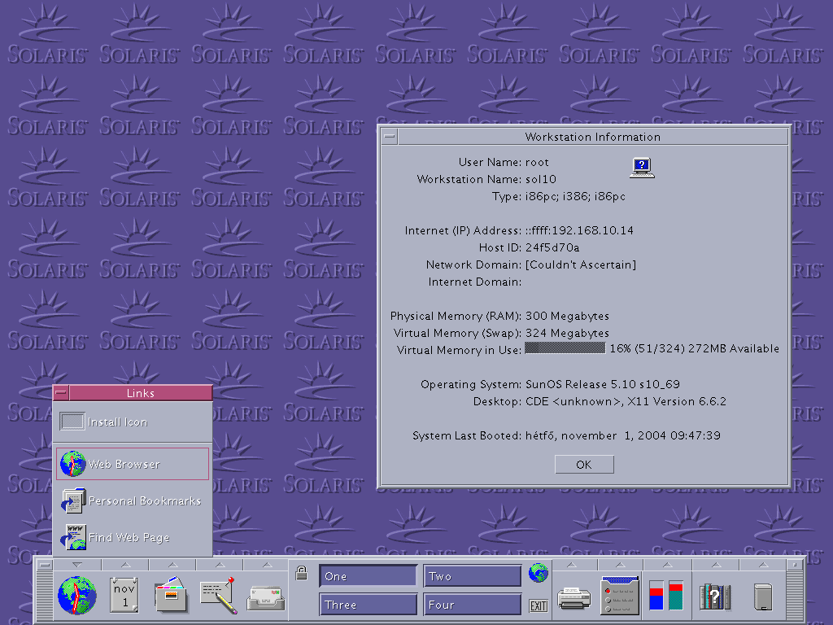The image size is (833, 625).
Task: Click Host ID value 24f5d70a
Action: point(552,247)
